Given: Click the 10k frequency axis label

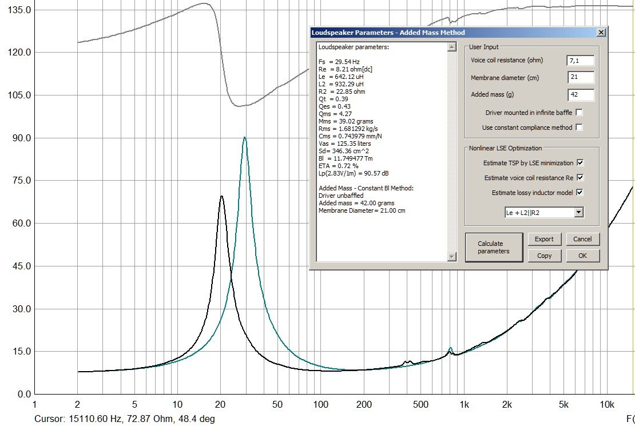Looking at the screenshot, I should (607, 404).
